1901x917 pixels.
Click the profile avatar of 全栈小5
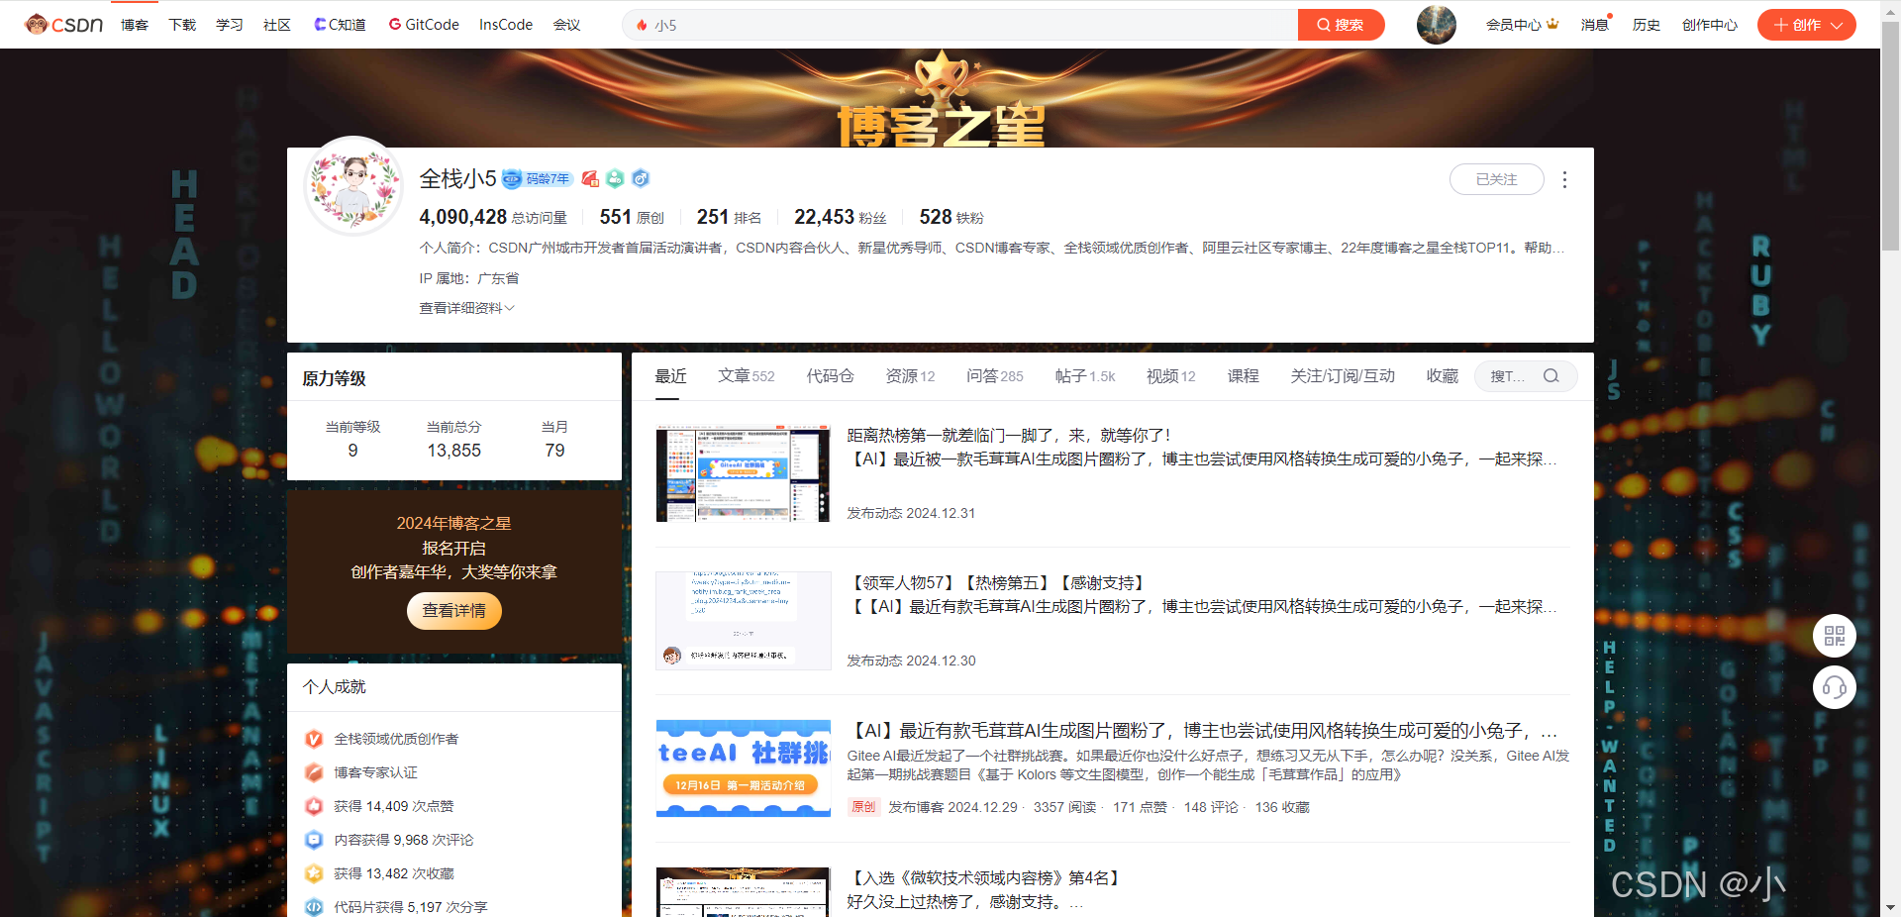353,186
